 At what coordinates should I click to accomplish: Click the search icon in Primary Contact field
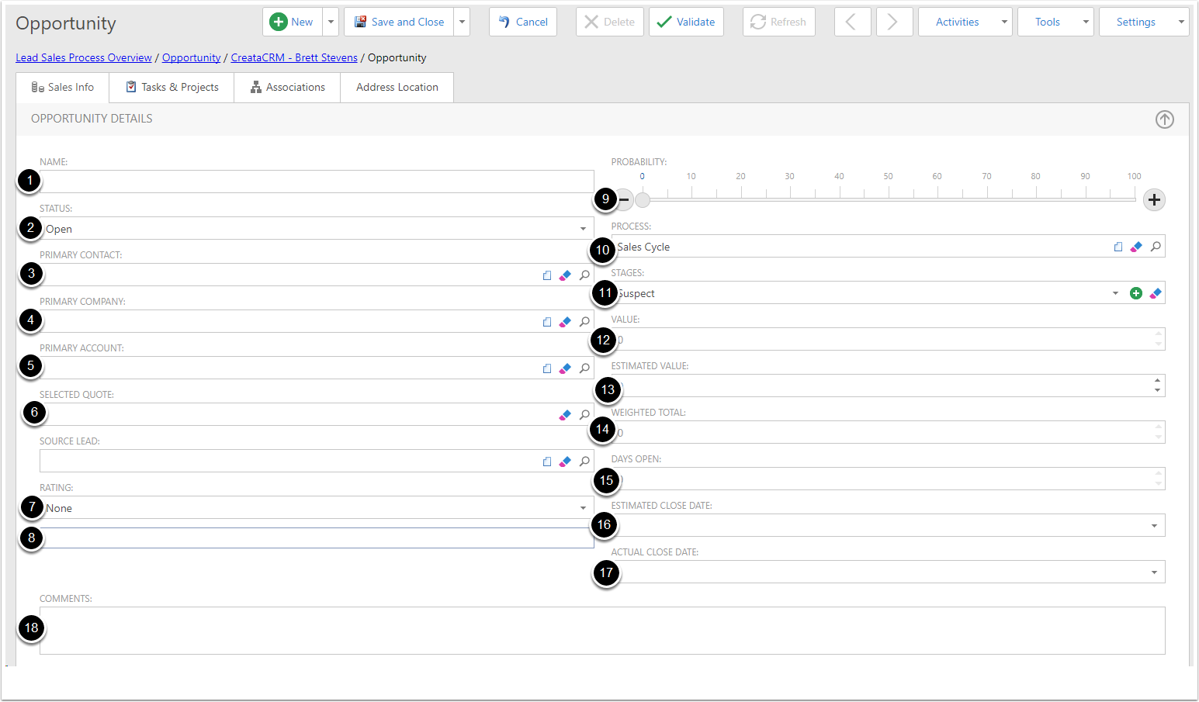click(584, 275)
